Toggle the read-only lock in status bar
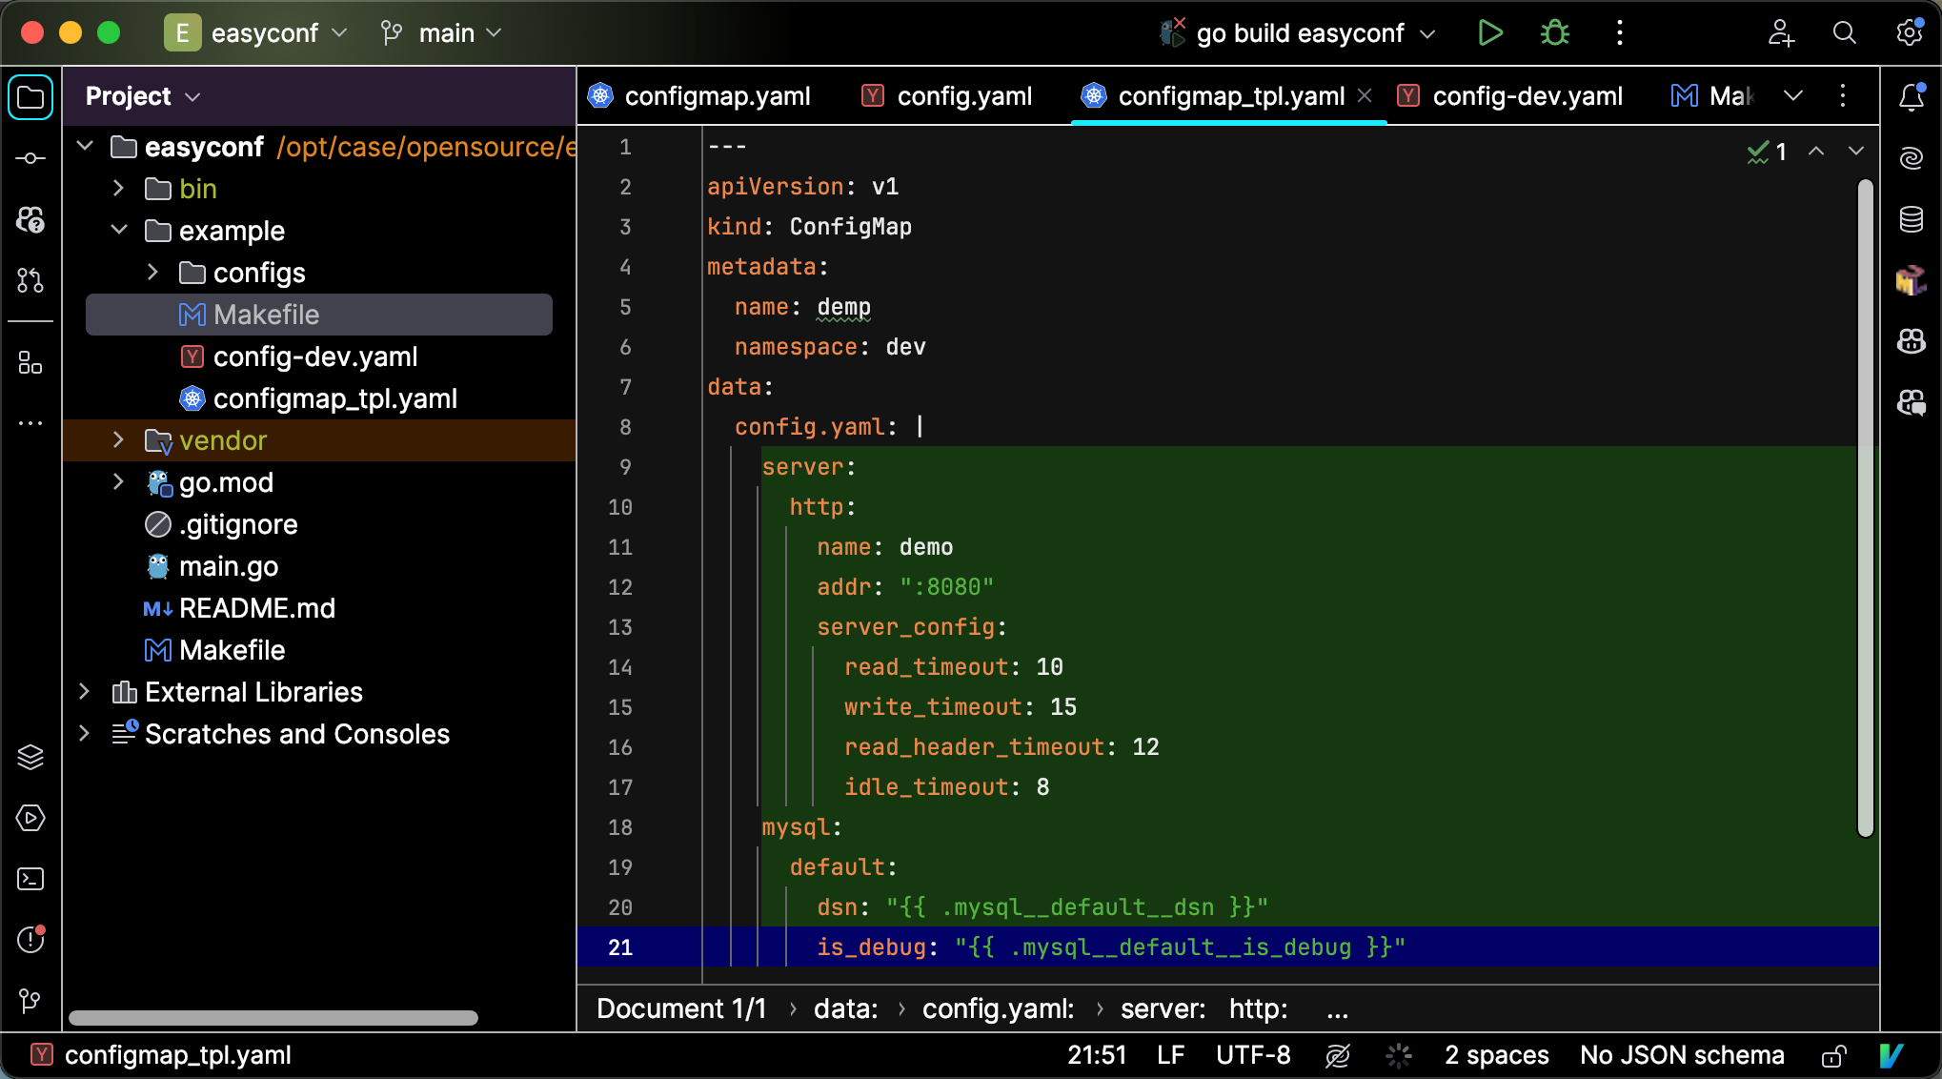 coord(1833,1055)
